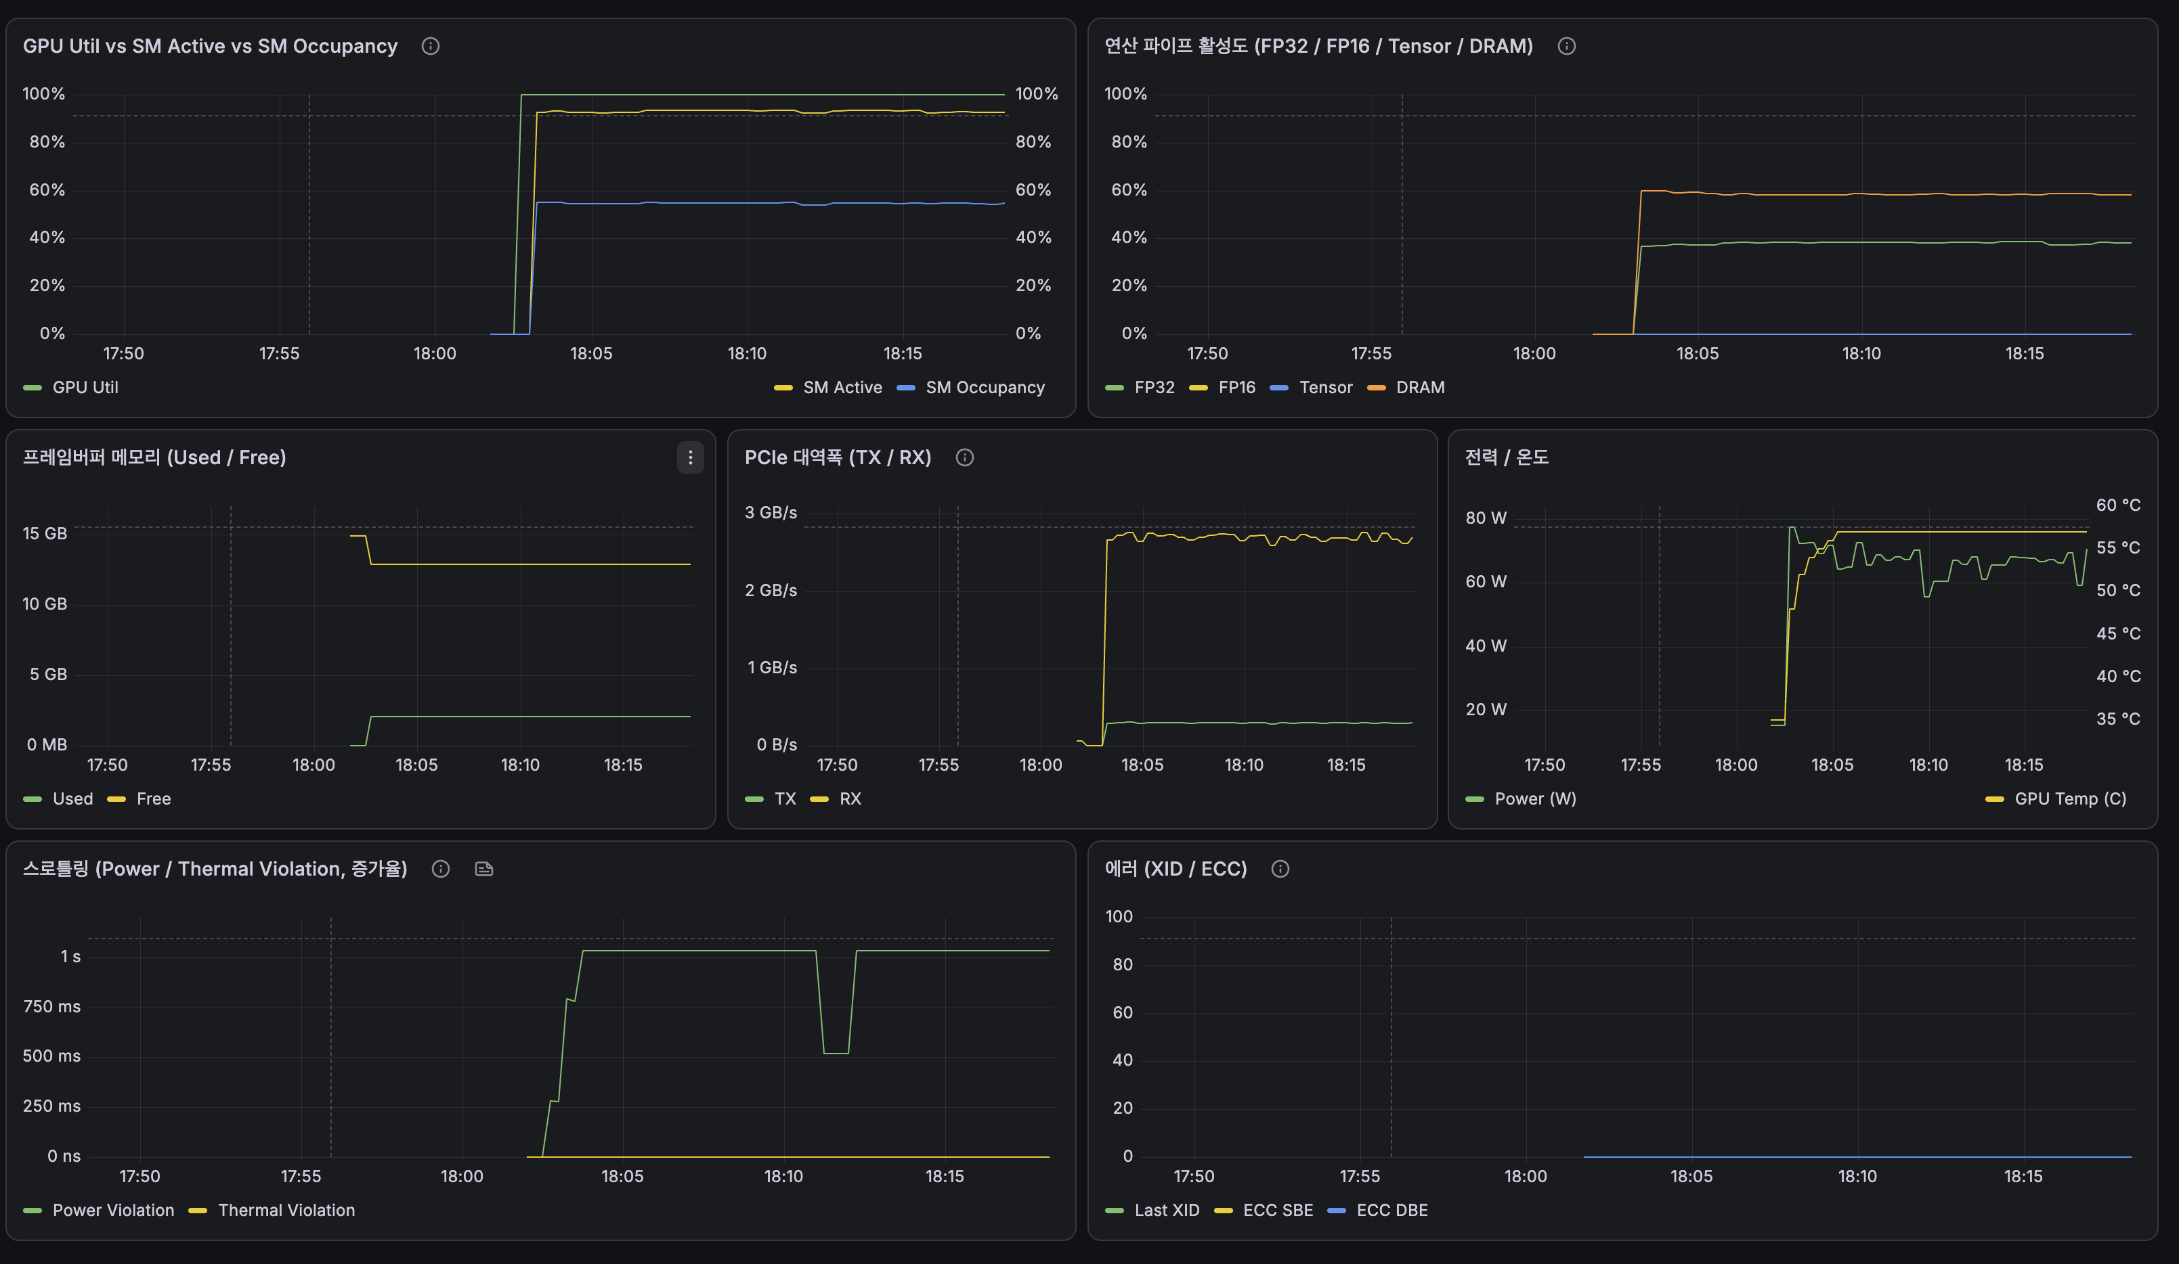
Task: Toggle Last XID legend series
Action: point(1167,1211)
